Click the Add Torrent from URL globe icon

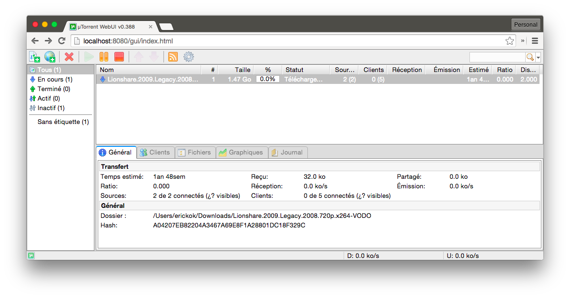50,57
